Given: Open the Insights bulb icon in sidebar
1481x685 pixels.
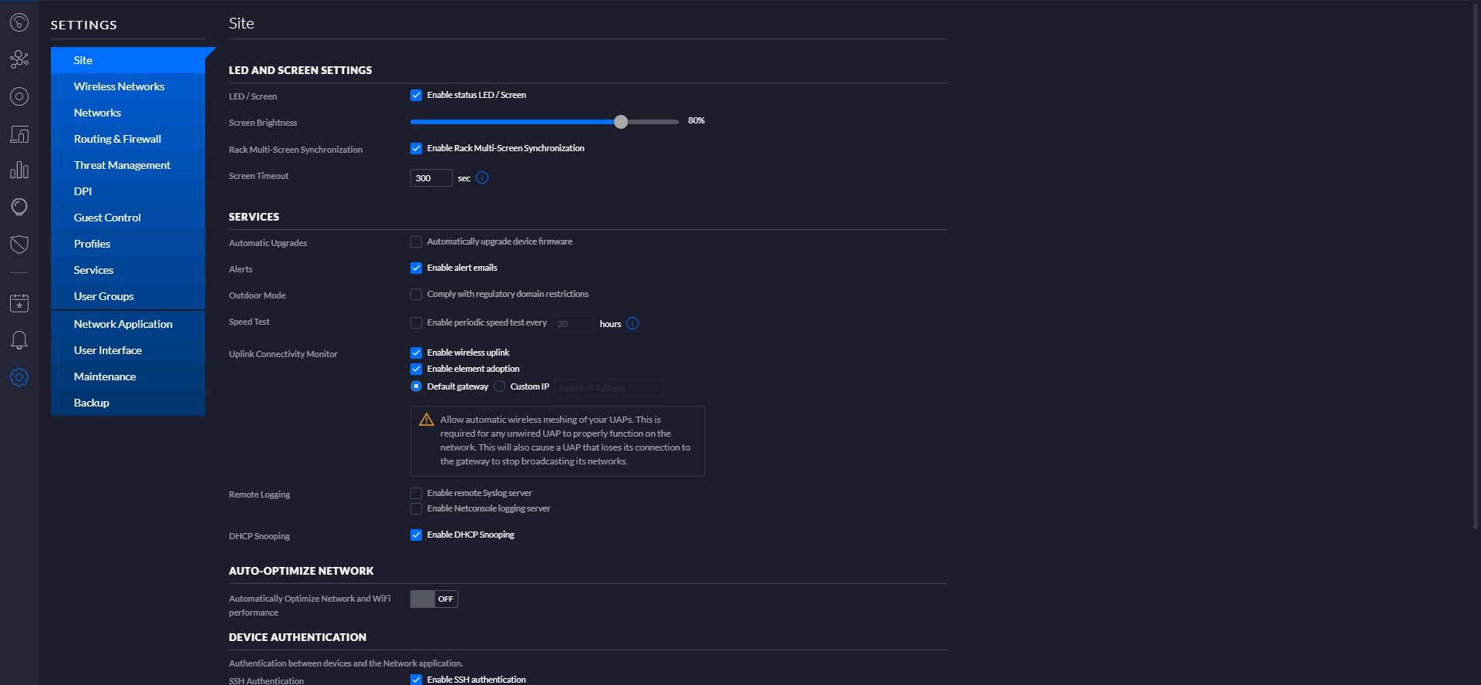Looking at the screenshot, I should click(x=19, y=208).
